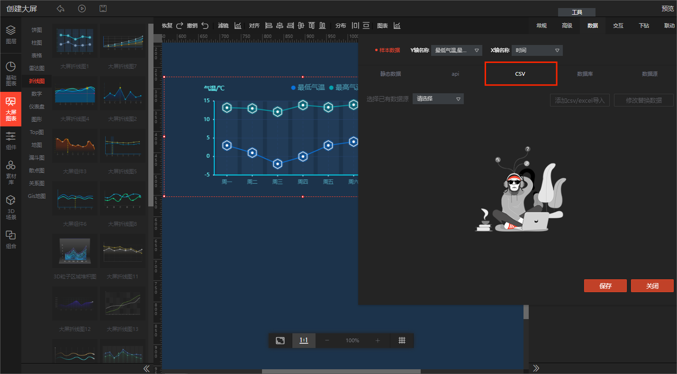677x374 pixels.
Task: Open the 选择已有数据源 请选择 dropdown
Action: (x=438, y=99)
